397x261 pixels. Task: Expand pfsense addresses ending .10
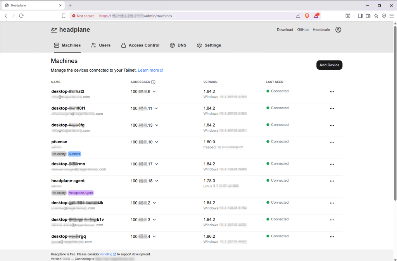click(157, 142)
